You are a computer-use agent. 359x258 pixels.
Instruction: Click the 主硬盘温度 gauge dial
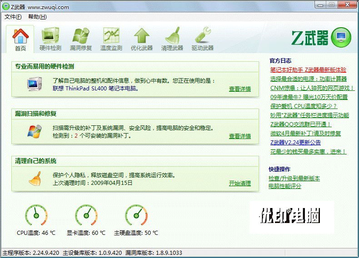click(136, 215)
